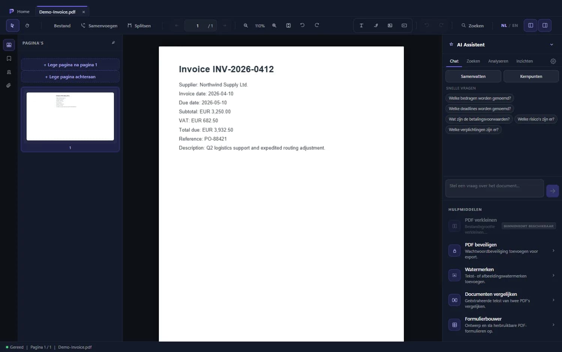Select the form field tool
This screenshot has height=352, width=562.
pyautogui.click(x=404, y=25)
